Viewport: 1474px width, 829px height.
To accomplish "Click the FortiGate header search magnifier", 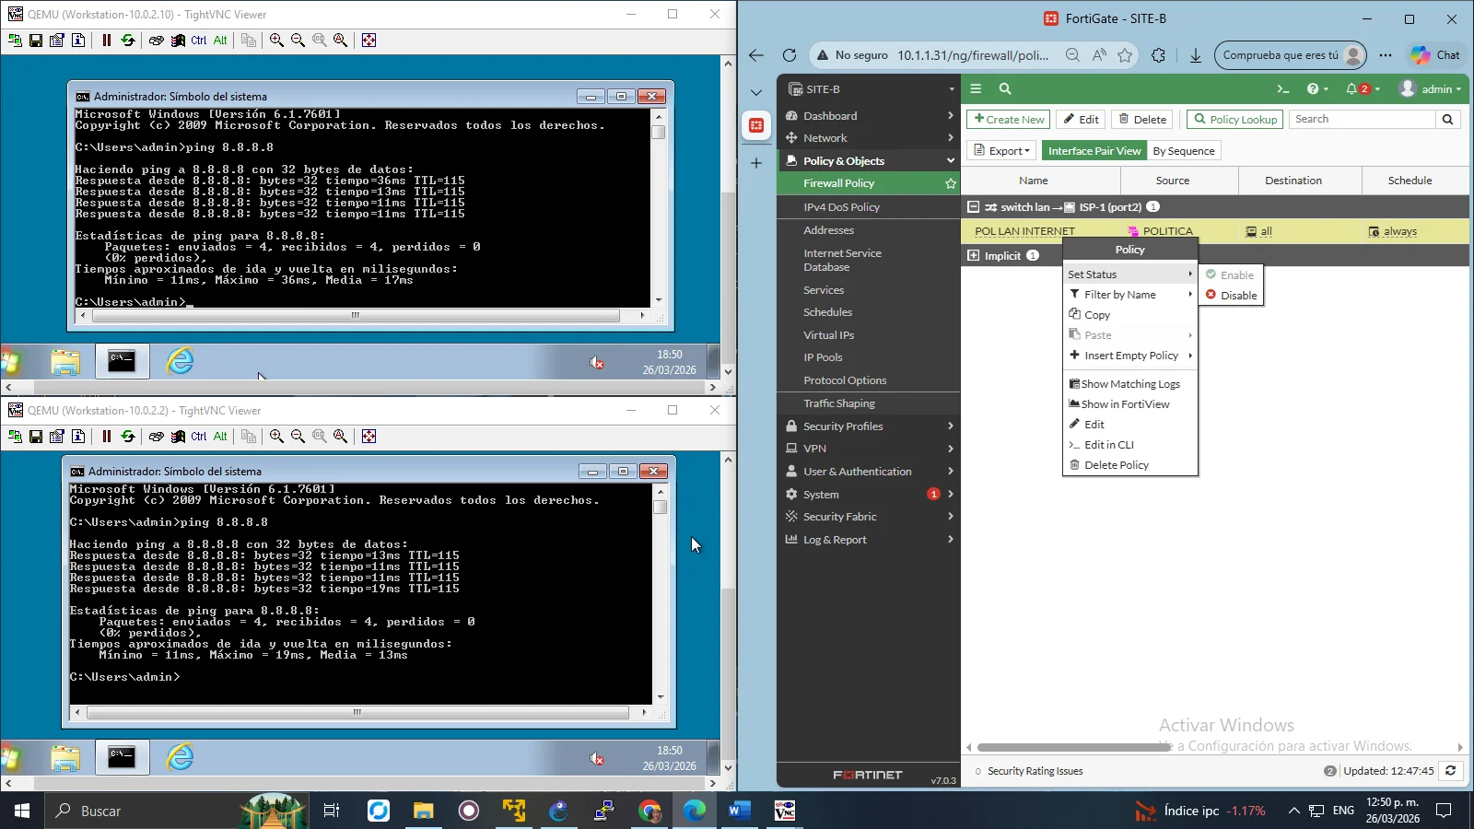I will coord(1005,89).
